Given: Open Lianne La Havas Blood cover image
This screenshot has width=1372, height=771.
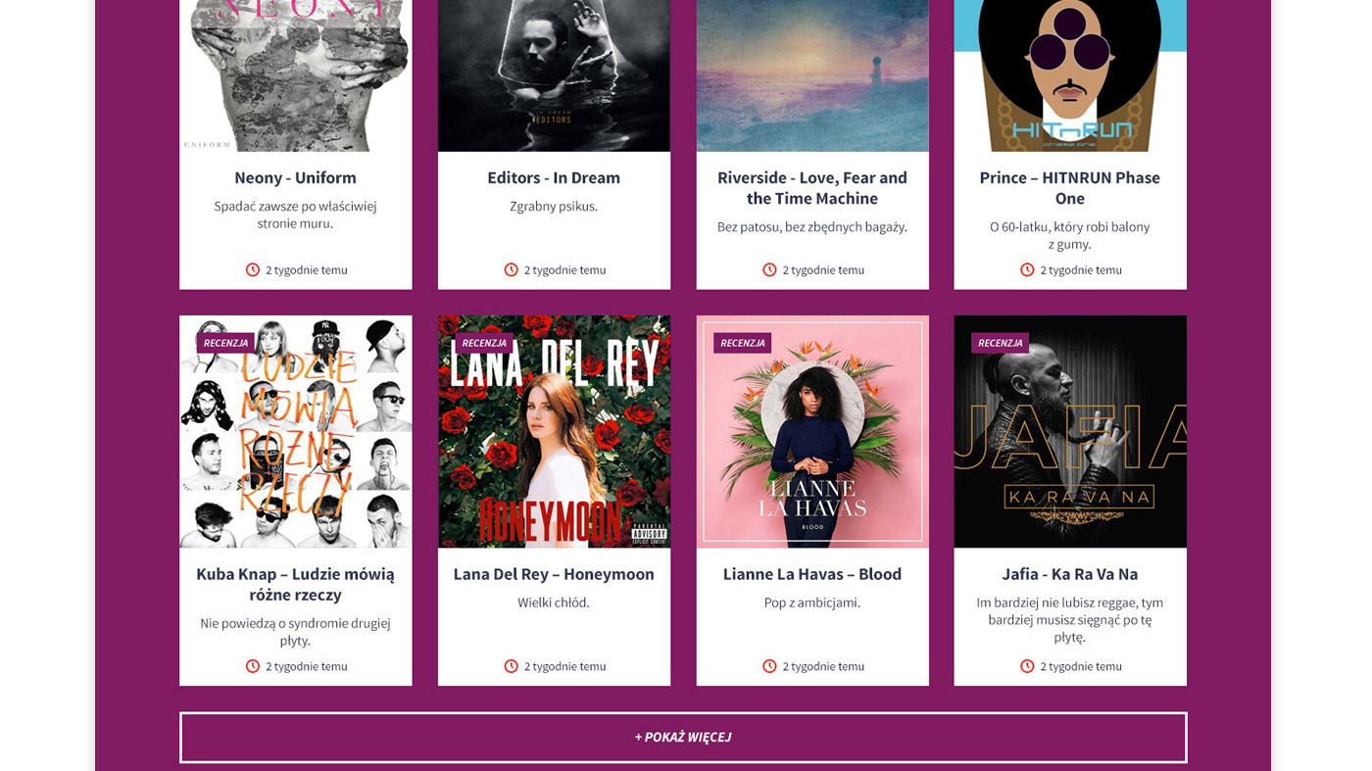Looking at the screenshot, I should pos(812,431).
